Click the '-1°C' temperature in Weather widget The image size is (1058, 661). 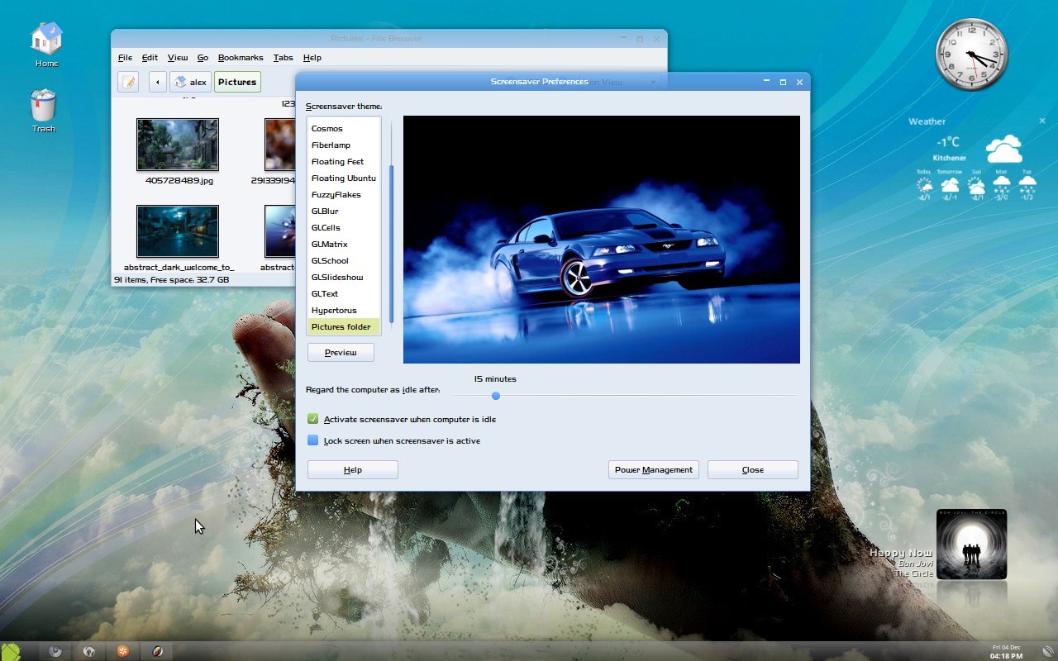pyautogui.click(x=948, y=142)
